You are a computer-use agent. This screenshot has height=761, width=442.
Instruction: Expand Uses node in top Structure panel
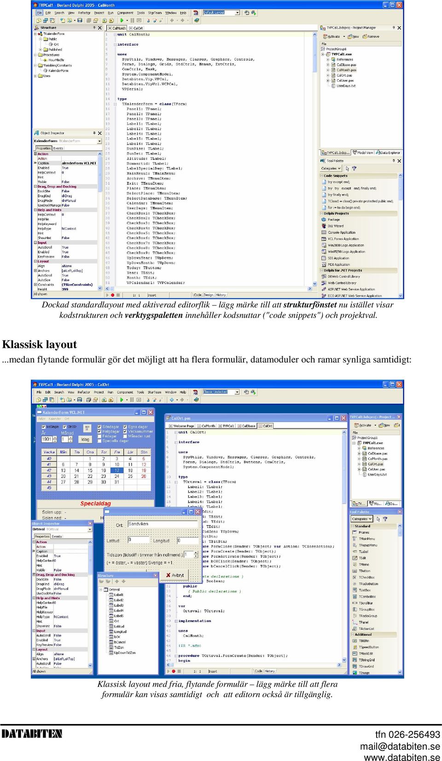35,76
